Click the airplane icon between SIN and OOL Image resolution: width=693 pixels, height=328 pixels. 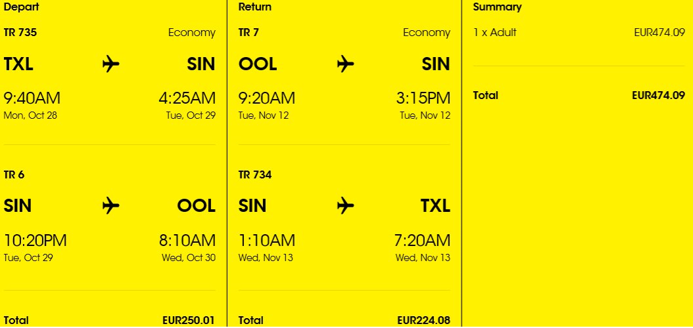(x=111, y=206)
